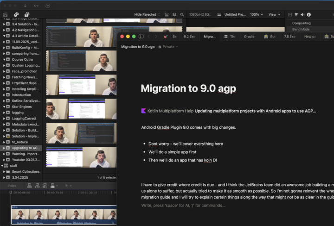Switch to the Gradle Notion tab
Viewport: 334px width, 226px height.
coord(249,37)
